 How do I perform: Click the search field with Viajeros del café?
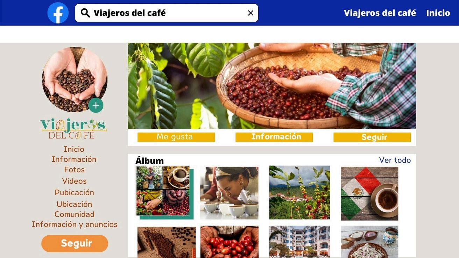pos(167,13)
